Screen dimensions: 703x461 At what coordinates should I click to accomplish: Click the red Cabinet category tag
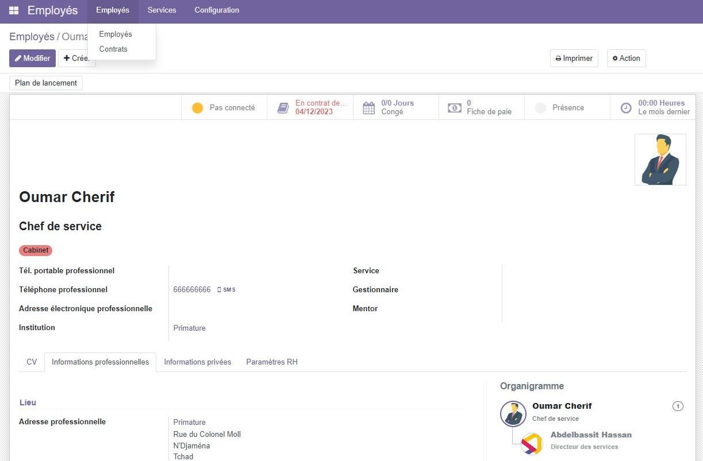[36, 250]
